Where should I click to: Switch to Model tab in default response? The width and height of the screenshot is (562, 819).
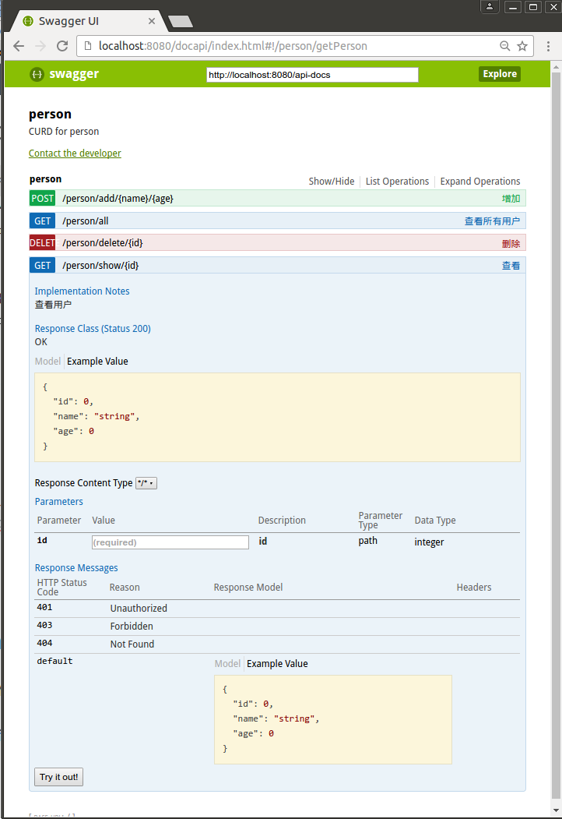[227, 664]
